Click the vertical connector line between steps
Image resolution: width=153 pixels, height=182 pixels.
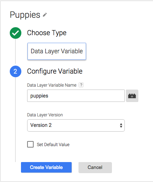tap(16, 51)
